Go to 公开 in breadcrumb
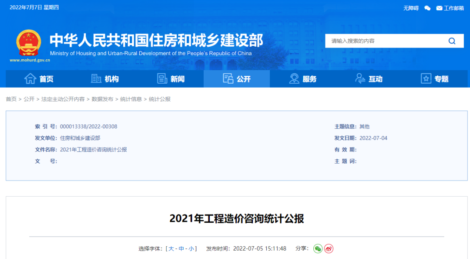The width and height of the screenshot is (470, 259). 29,99
